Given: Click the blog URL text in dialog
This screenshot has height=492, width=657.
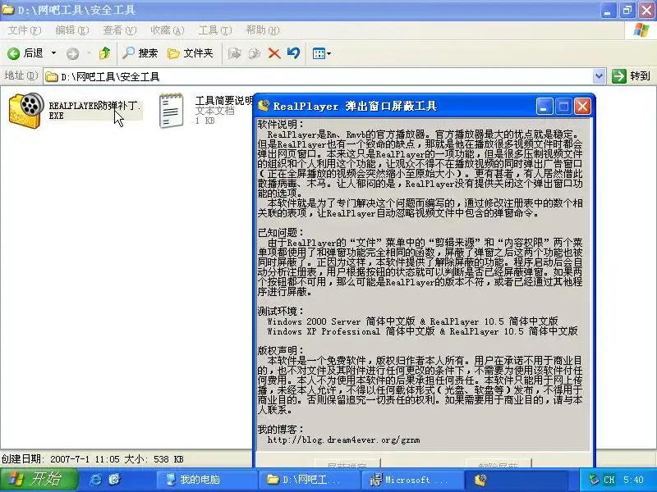Looking at the screenshot, I should [x=343, y=440].
